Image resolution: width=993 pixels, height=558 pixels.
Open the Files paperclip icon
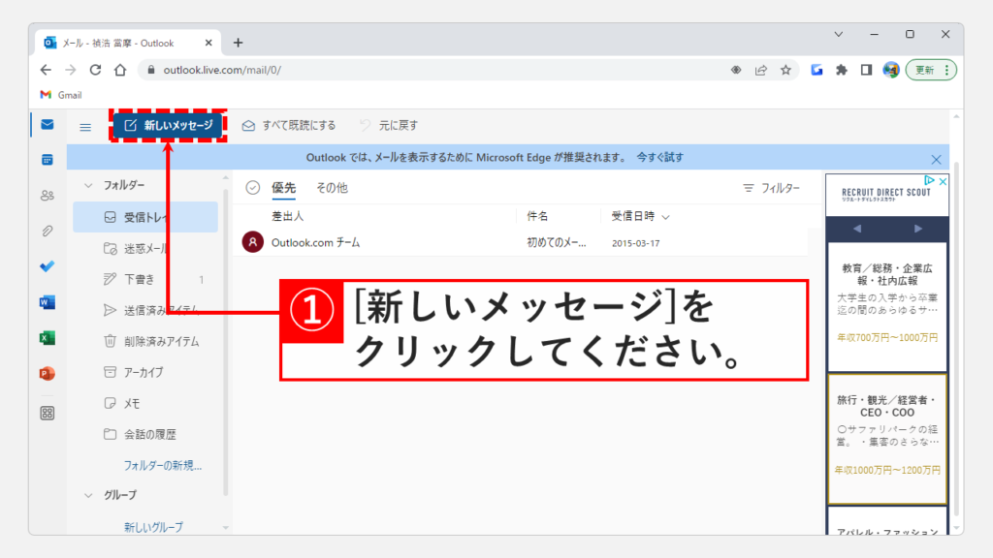[47, 231]
